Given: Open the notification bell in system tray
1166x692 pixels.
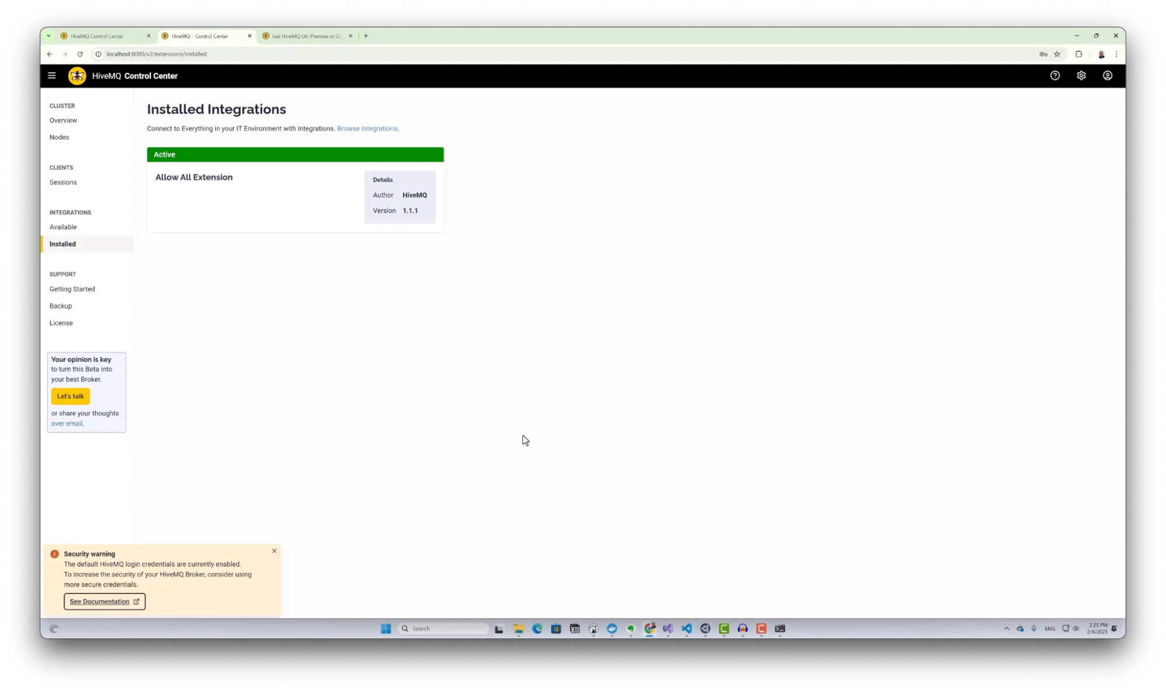Looking at the screenshot, I should coord(1114,628).
